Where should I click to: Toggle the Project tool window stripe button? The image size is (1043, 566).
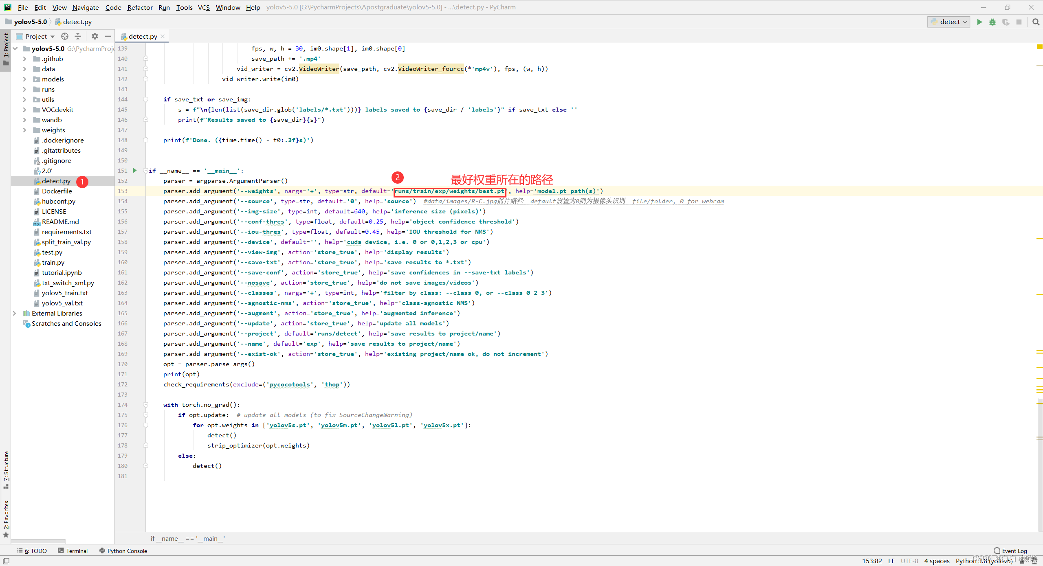click(x=6, y=49)
